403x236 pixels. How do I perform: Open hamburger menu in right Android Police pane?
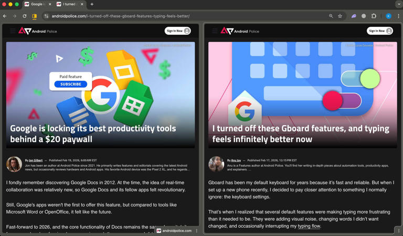tap(215, 31)
